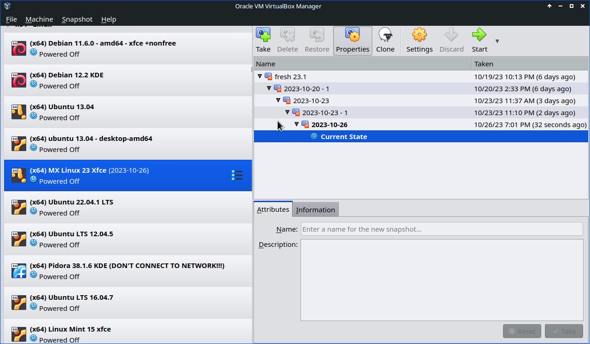590x344 pixels.
Task: Select the Debian 12.2 KDE machine
Action: (x=128, y=80)
